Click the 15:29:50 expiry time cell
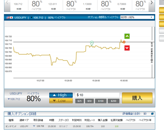The height and width of the screenshot is (130, 164). [x=77, y=126]
